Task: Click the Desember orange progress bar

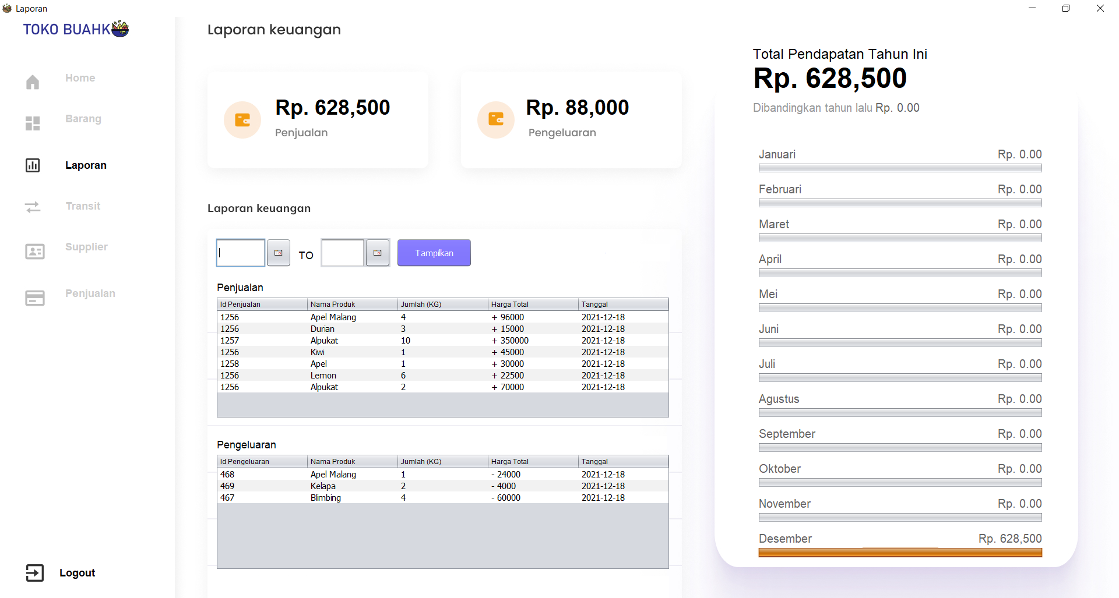Action: point(900,553)
